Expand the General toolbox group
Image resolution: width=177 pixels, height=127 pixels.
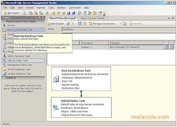click(4, 78)
